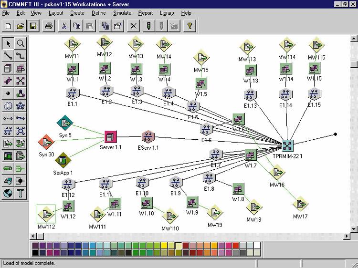Image resolution: width=358 pixels, height=268 pixels.
Task: Select the text T tool
Action: pyautogui.click(x=21, y=194)
